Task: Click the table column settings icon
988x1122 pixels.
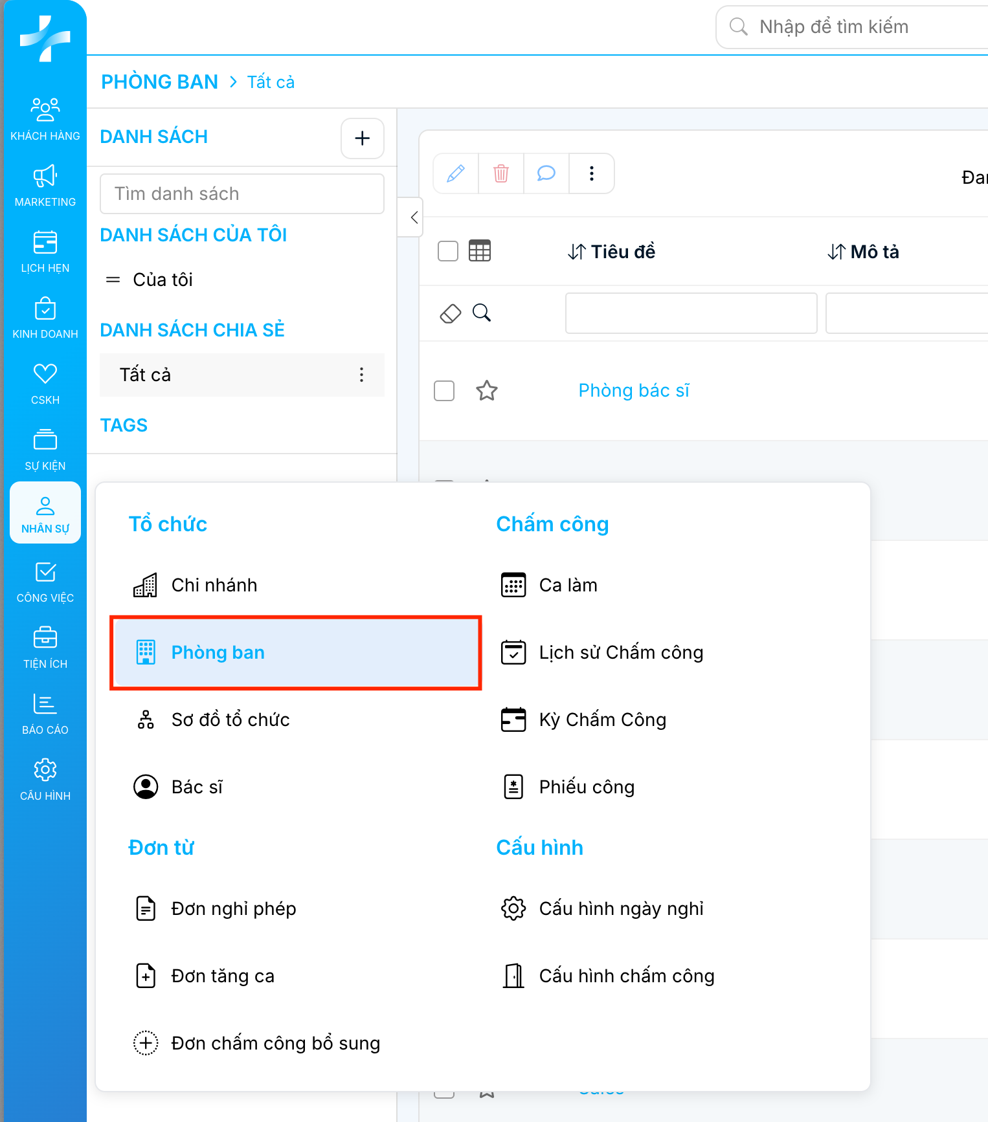Action: point(480,251)
